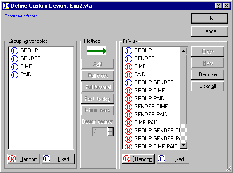The width and height of the screenshot is (233, 173).
Task: Click Effects list scroll-up arrow
Action: [184, 51]
